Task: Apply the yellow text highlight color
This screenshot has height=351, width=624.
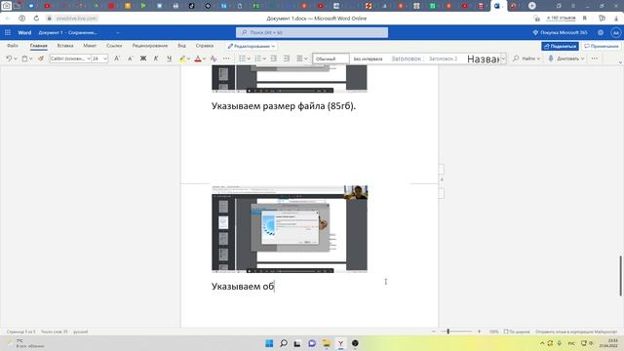Action: [x=182, y=58]
